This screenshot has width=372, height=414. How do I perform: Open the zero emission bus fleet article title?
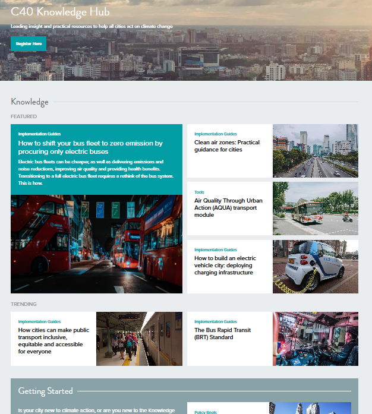(x=90, y=147)
